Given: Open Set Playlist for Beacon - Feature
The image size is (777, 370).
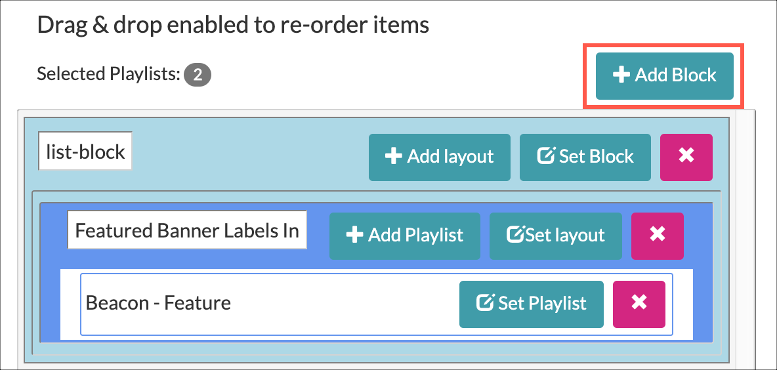Looking at the screenshot, I should click(x=531, y=304).
